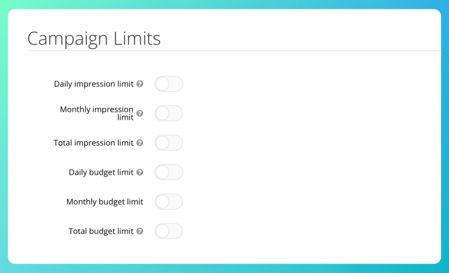The image size is (449, 273).
Task: Click the Daily budget limit label text
Action: point(101,172)
